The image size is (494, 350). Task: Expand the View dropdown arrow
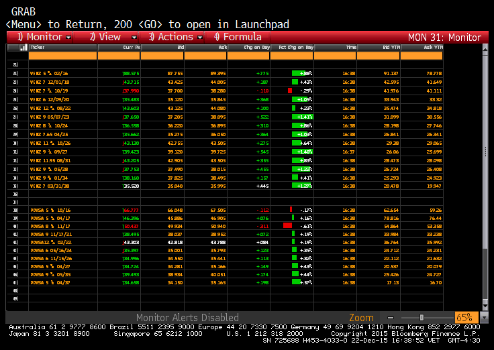pos(134,38)
